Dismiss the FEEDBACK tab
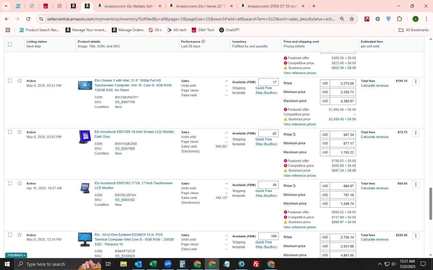 [x=24, y=255]
